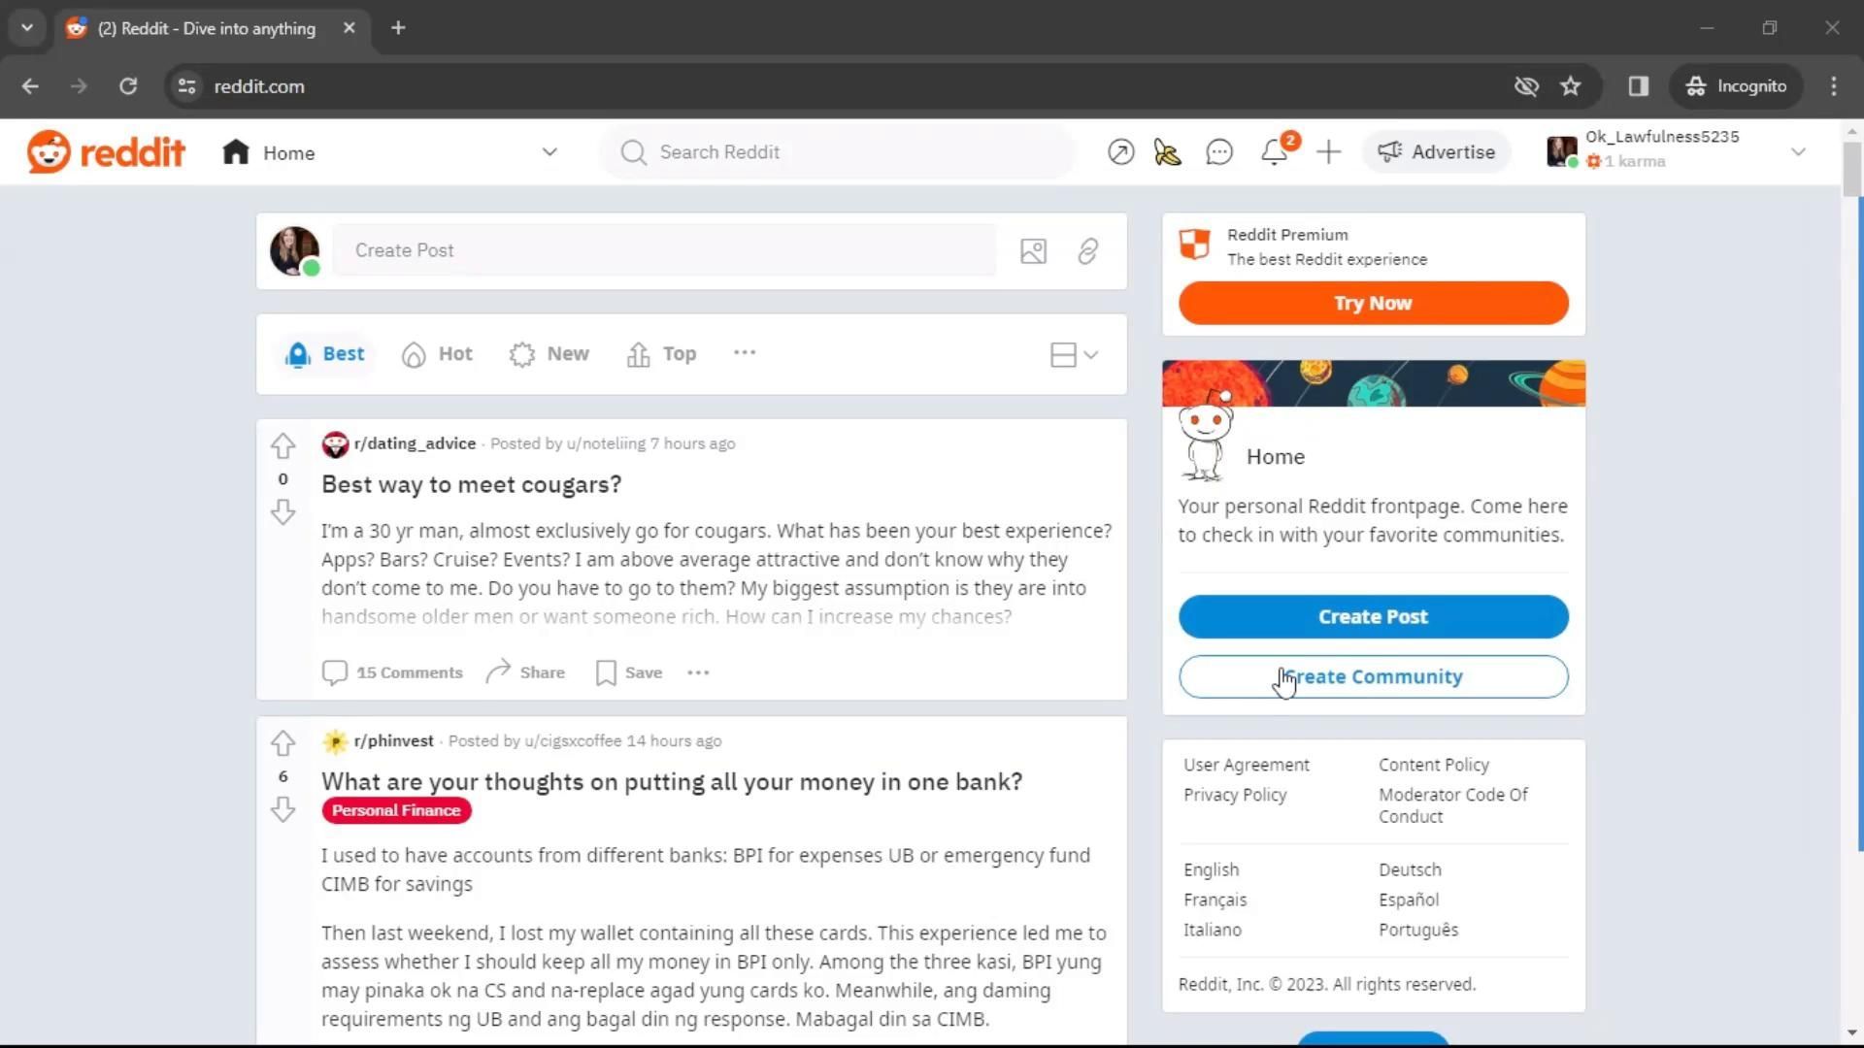Save the dating_advice post

pyautogui.click(x=629, y=672)
